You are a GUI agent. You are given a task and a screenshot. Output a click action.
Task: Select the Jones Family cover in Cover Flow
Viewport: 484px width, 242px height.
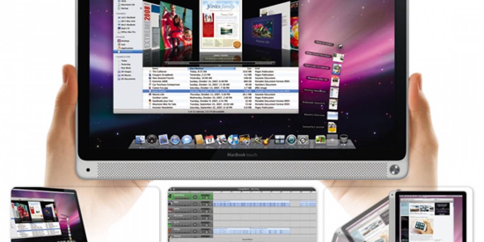pos(221,25)
